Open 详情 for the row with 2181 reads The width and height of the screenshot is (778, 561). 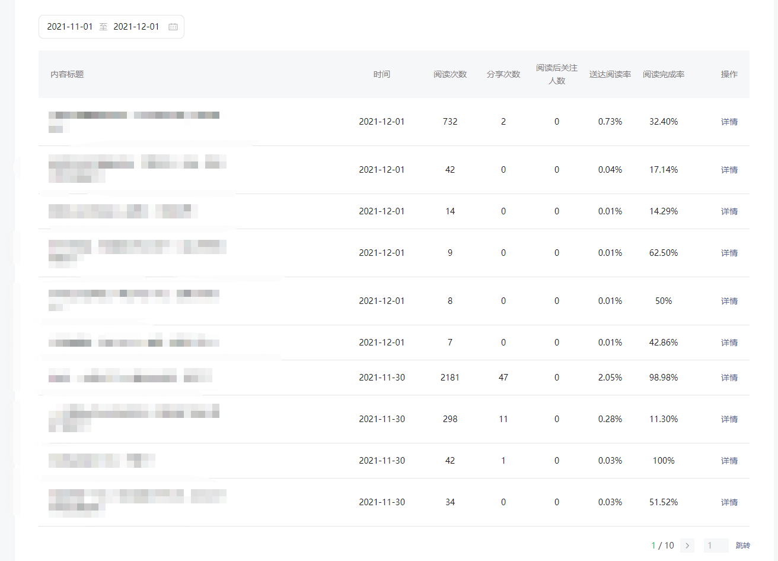(729, 378)
